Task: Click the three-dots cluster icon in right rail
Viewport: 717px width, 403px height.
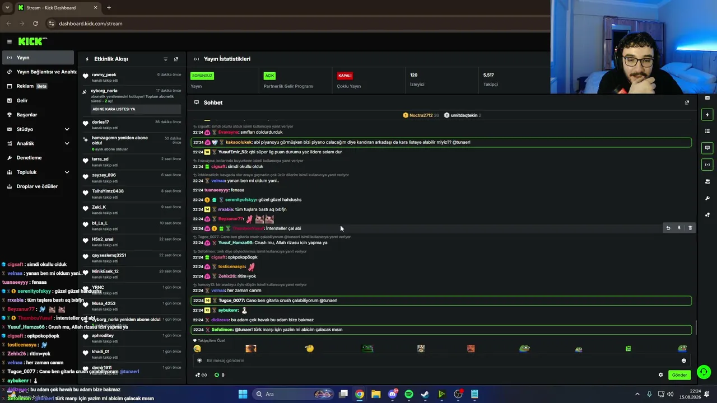Action: pos(707,215)
